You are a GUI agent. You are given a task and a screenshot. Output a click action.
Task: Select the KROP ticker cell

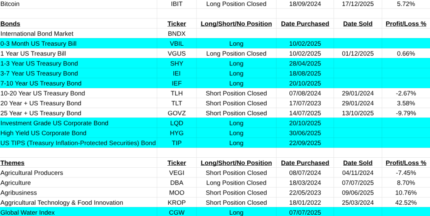click(x=176, y=203)
